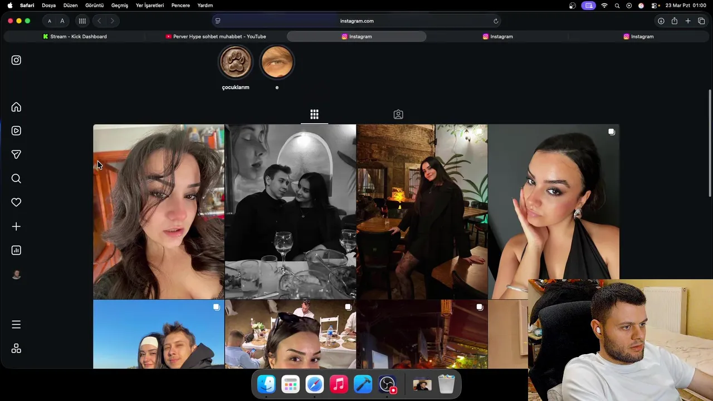Go back with Safari back arrow
The height and width of the screenshot is (401, 713).
(x=99, y=21)
